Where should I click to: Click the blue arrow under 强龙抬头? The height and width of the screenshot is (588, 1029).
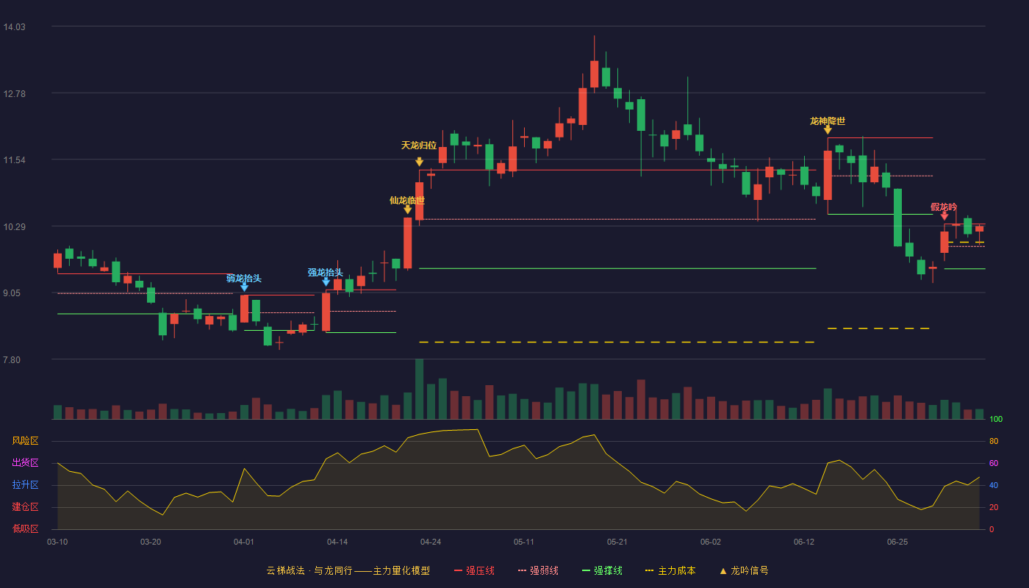click(326, 282)
